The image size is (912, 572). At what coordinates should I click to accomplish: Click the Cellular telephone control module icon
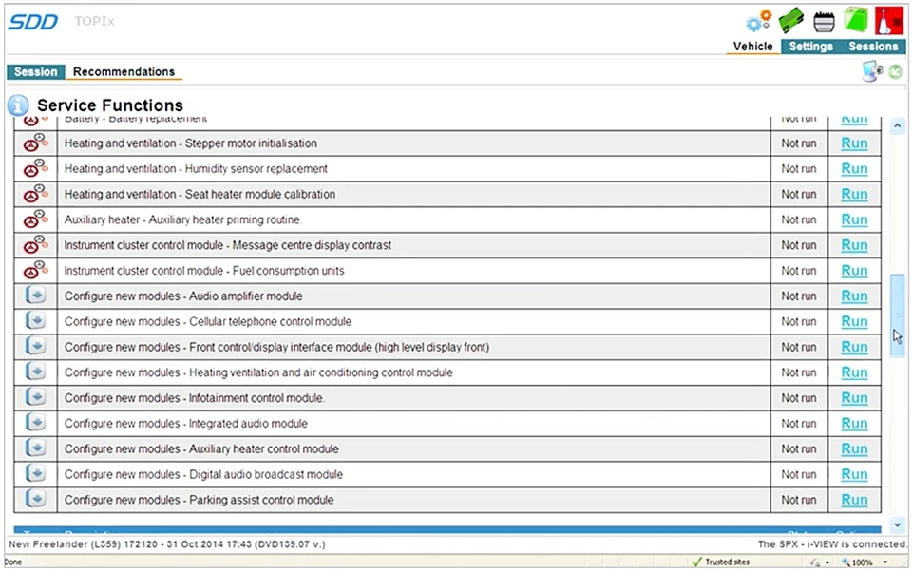36,321
